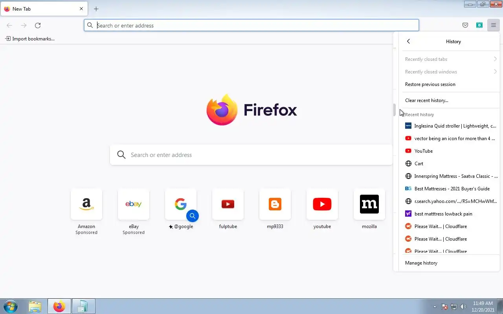Open YouTube history entry
The width and height of the screenshot is (503, 314).
pyautogui.click(x=450, y=151)
